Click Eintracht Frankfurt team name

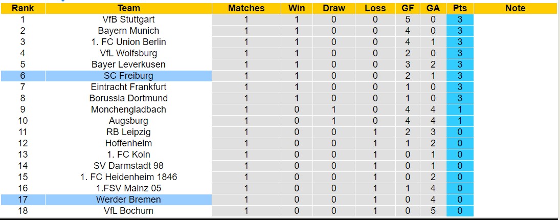pos(128,87)
